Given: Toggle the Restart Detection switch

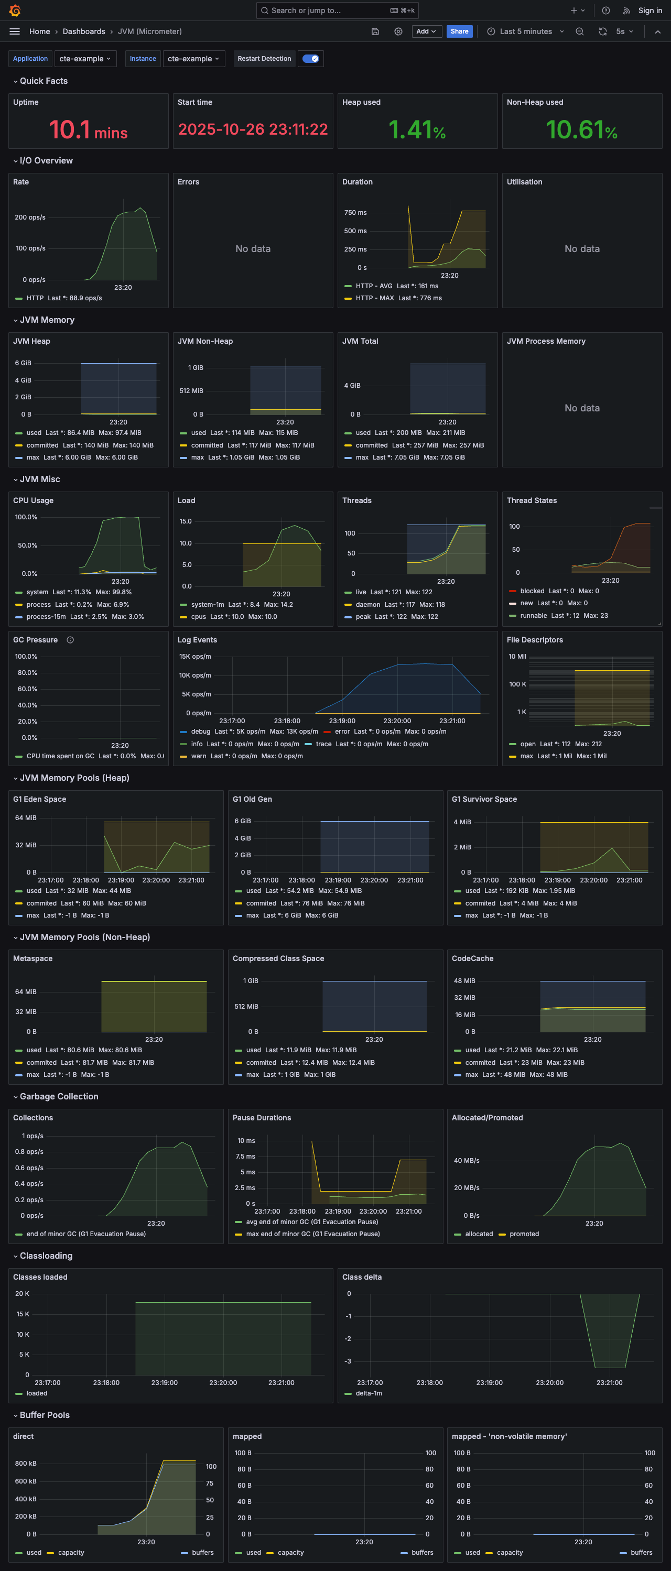Looking at the screenshot, I should point(310,59).
